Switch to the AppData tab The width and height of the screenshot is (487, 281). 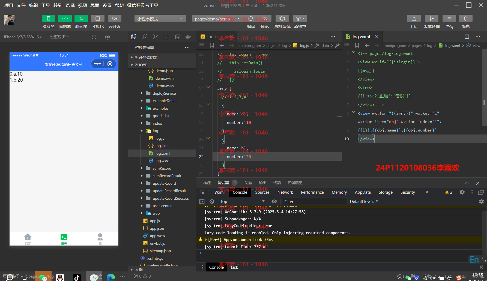point(363,192)
